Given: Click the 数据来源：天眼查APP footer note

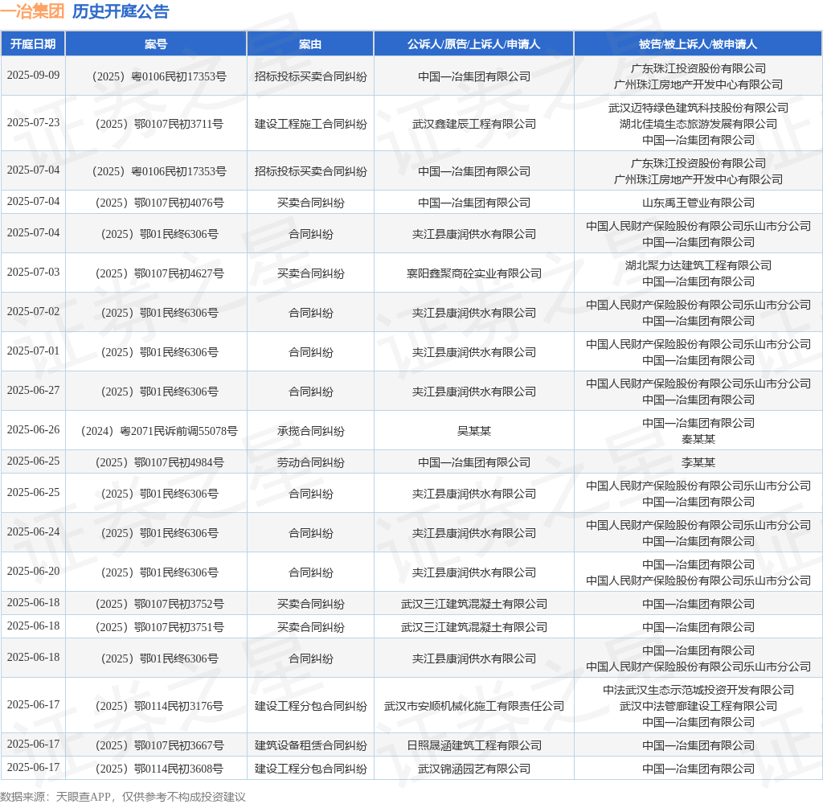Looking at the screenshot, I should pyautogui.click(x=123, y=797).
